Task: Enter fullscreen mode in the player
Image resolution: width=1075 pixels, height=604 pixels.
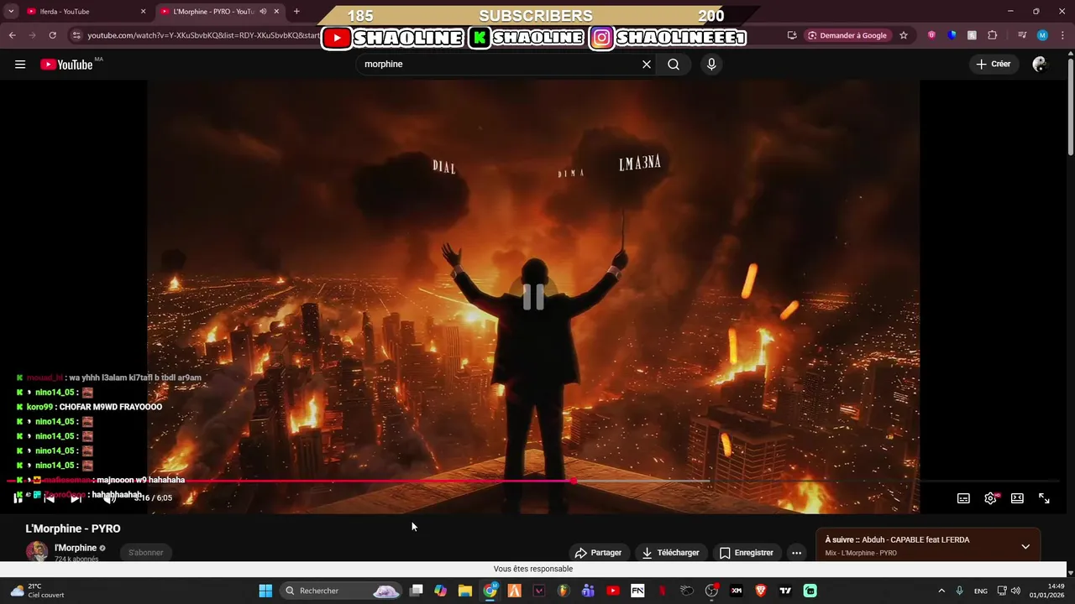Action: tap(1044, 498)
